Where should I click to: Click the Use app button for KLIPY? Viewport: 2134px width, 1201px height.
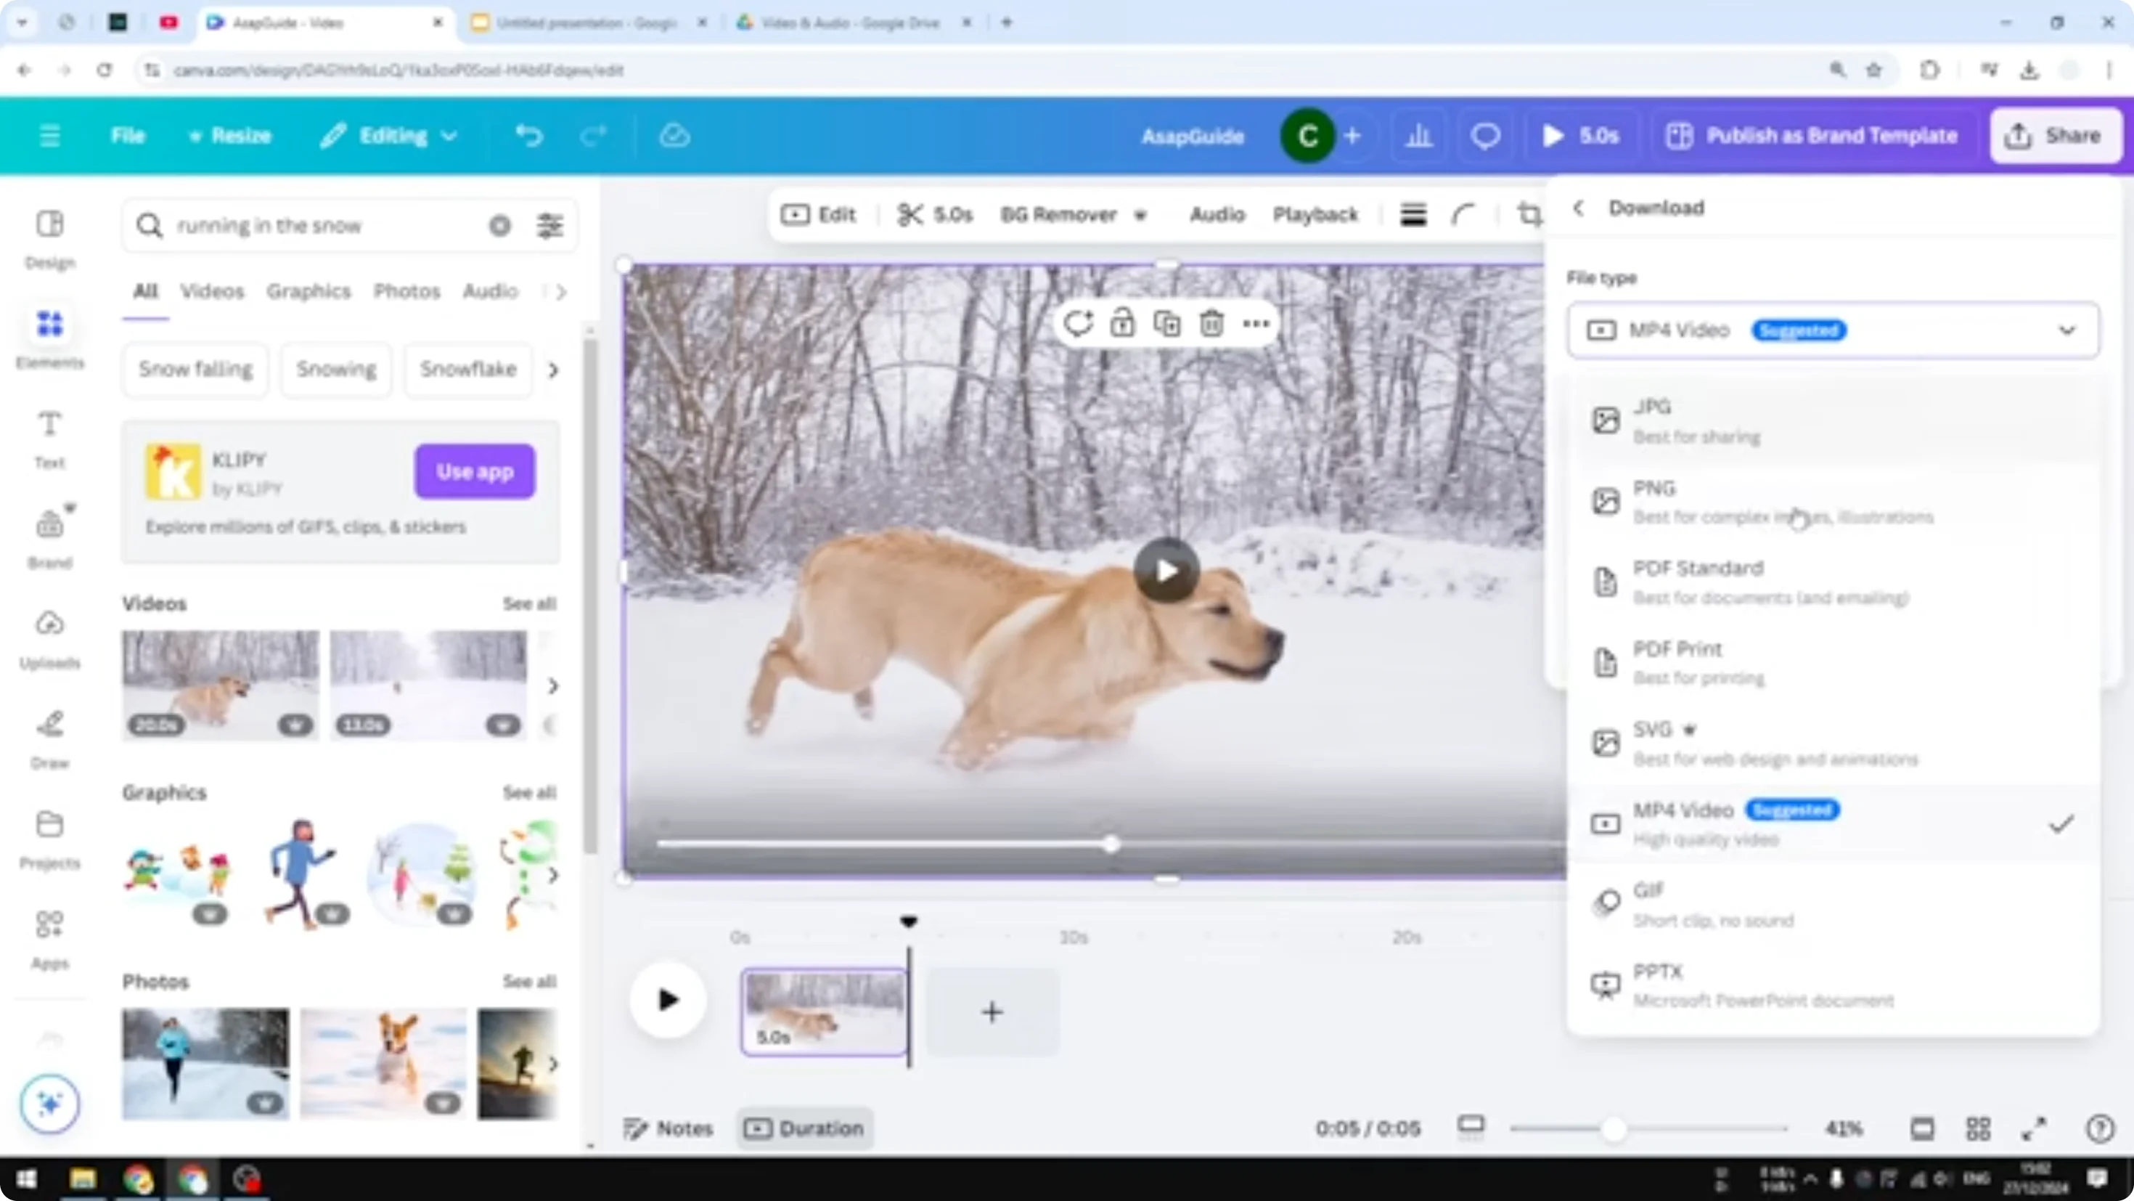click(x=474, y=471)
